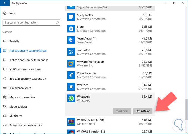Open Notificaciones y acciones settings
The height and width of the screenshot is (134, 188).
coord(25,69)
